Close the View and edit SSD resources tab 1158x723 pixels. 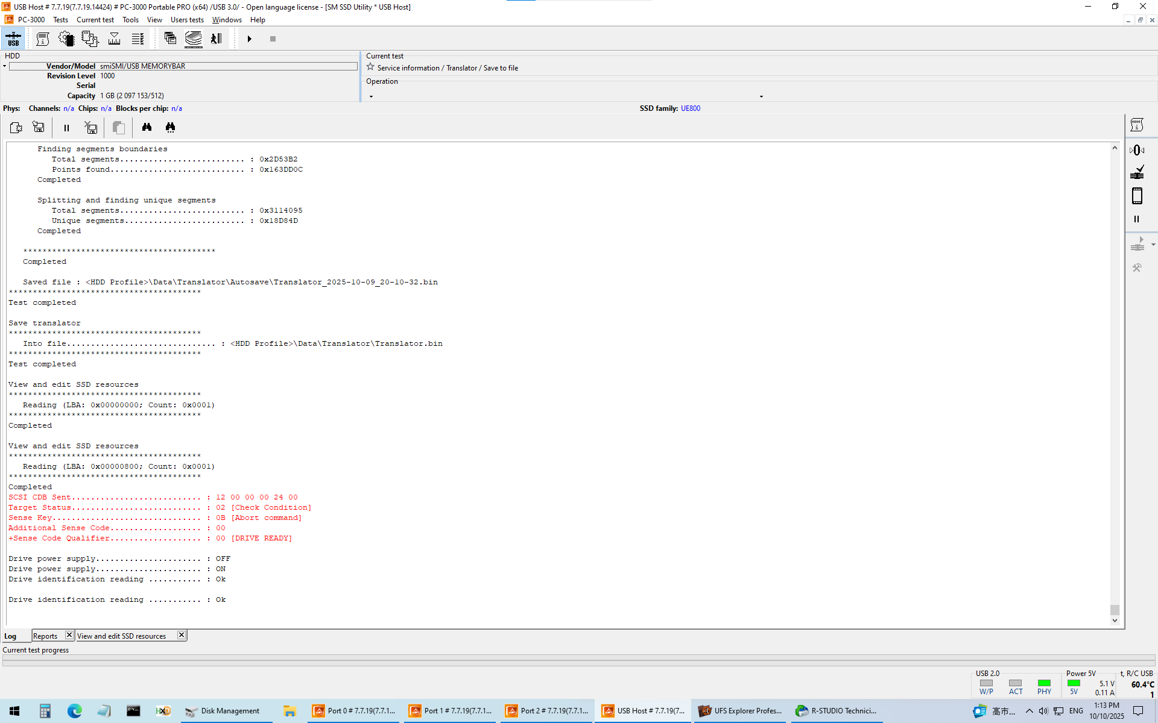coord(181,635)
